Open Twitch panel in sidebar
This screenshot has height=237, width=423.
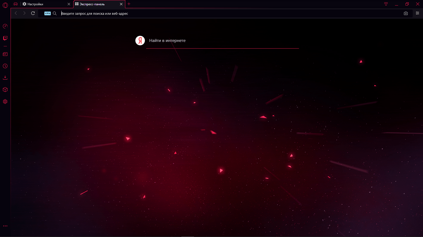tap(5, 38)
